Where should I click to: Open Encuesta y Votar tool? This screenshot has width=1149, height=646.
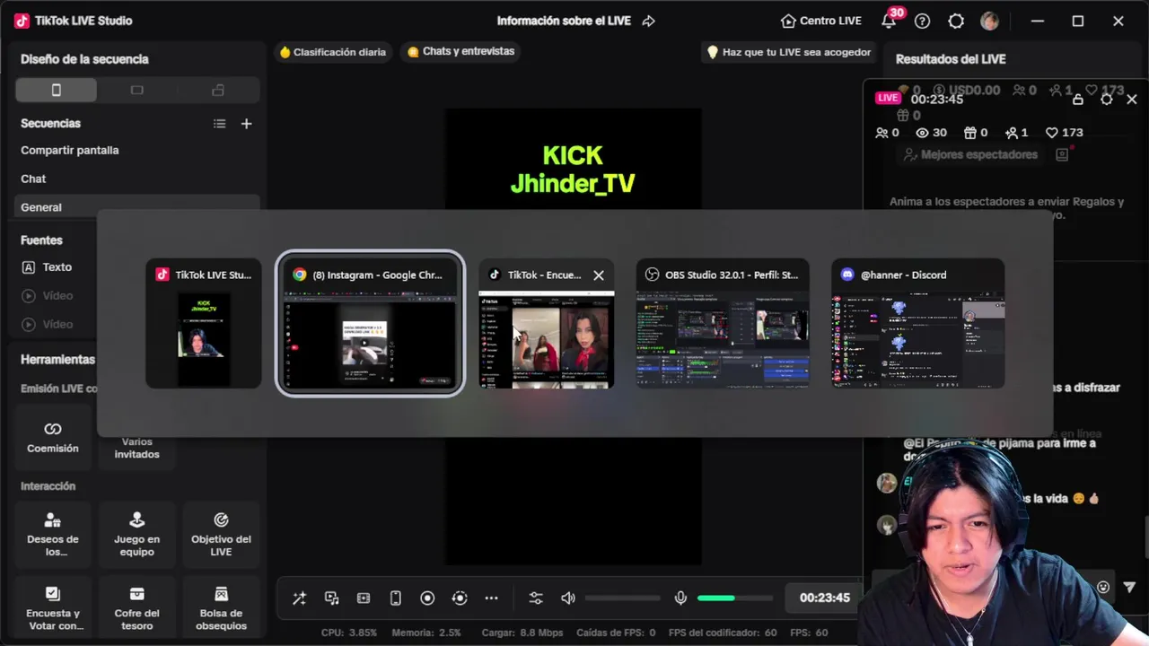tap(53, 608)
